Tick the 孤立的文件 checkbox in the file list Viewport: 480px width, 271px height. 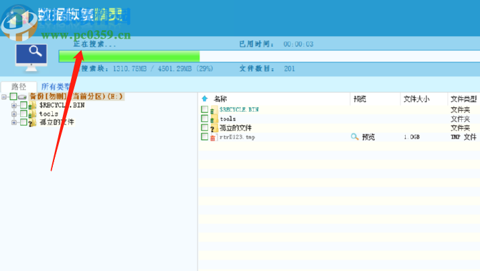click(x=204, y=128)
